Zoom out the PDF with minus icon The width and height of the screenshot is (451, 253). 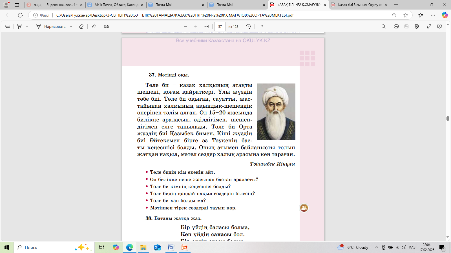(x=186, y=26)
